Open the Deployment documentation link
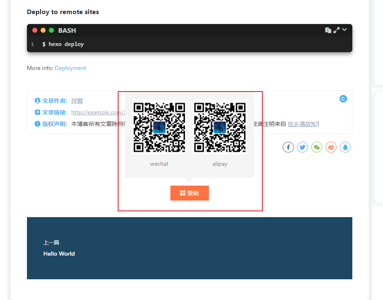 [x=70, y=68]
